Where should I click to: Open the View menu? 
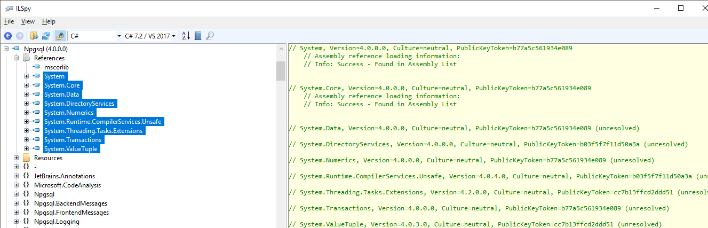pos(28,21)
